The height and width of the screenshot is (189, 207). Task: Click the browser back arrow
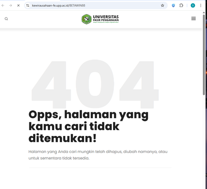pyautogui.click(x=3, y=5)
